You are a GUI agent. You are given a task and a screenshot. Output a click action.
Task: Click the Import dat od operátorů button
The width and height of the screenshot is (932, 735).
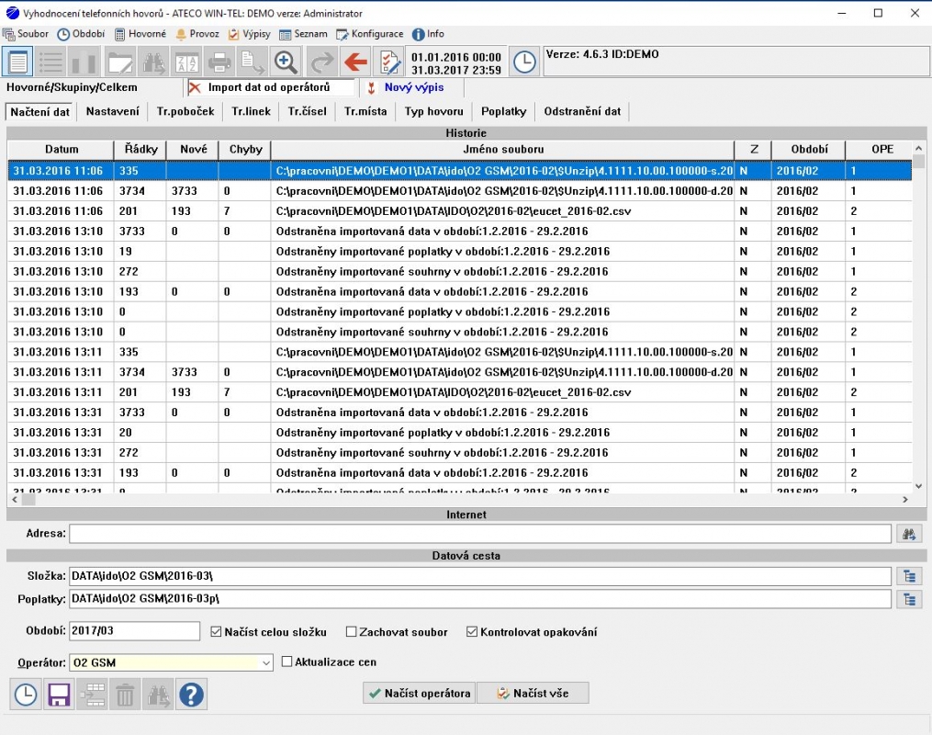pyautogui.click(x=269, y=87)
